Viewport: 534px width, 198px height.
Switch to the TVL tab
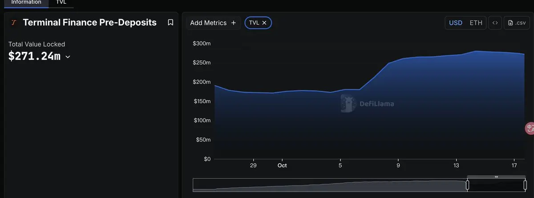(x=61, y=2)
